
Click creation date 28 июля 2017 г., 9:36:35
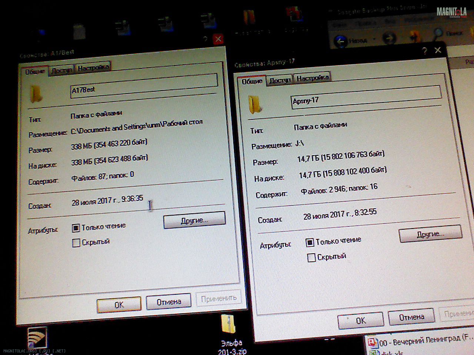(x=107, y=200)
